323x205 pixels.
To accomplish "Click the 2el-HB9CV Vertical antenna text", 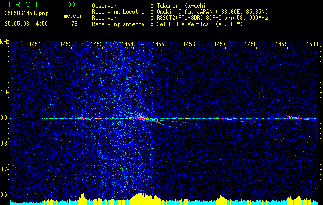I will (x=200, y=24).
